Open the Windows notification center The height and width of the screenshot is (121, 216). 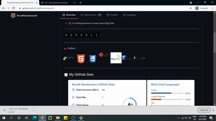point(211,118)
